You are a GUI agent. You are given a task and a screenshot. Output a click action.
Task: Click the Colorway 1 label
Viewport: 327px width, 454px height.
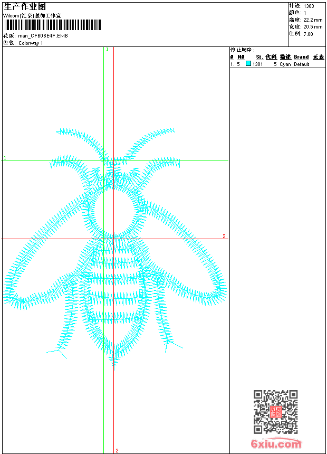pyautogui.click(x=31, y=43)
